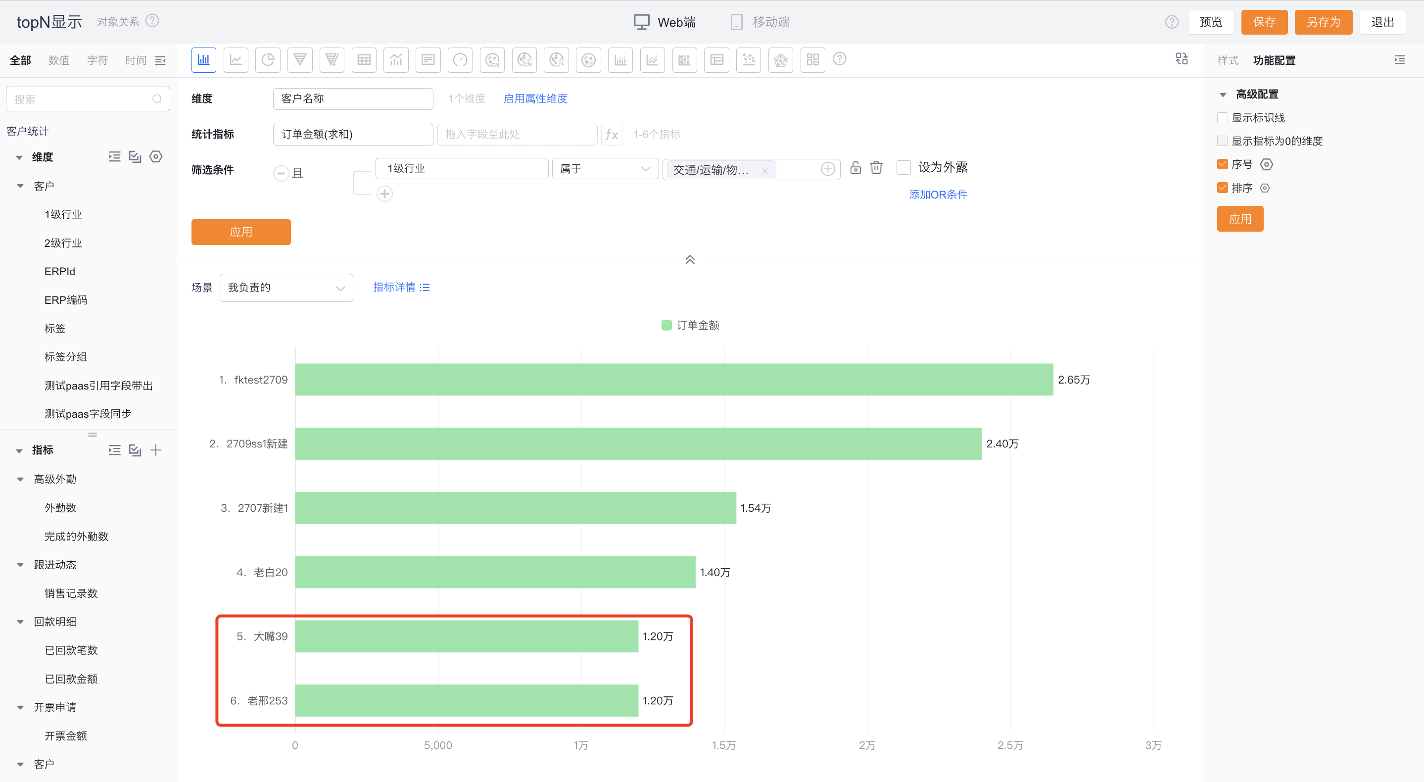Click inside the 客户名称 dimension field

tap(353, 98)
